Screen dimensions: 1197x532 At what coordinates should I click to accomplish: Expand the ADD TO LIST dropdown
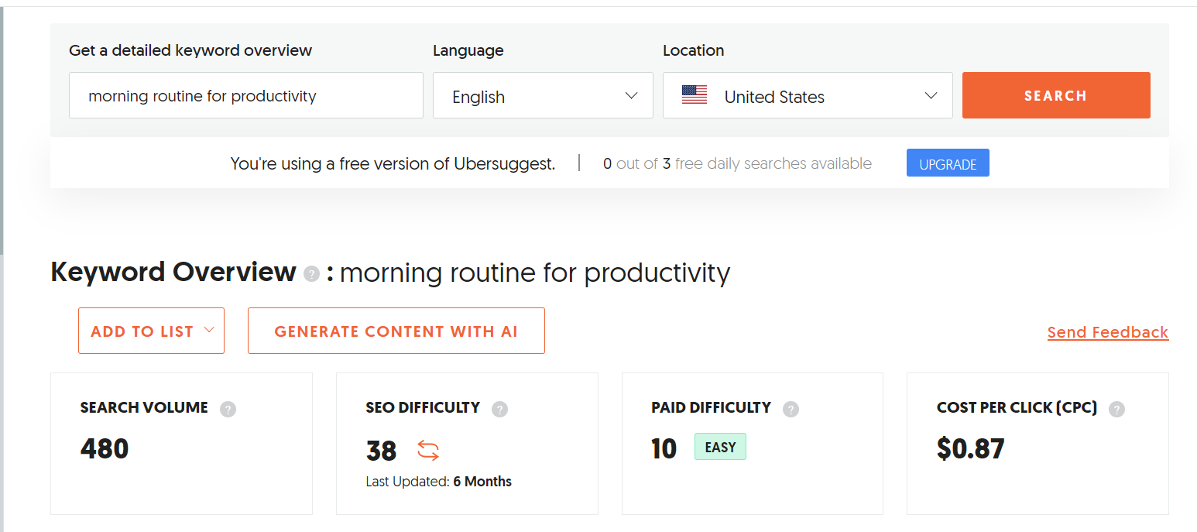coord(151,331)
